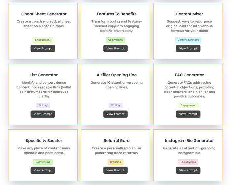Open the Referral Guru prompt button
Screen dimensions: 232x185
[116, 170]
